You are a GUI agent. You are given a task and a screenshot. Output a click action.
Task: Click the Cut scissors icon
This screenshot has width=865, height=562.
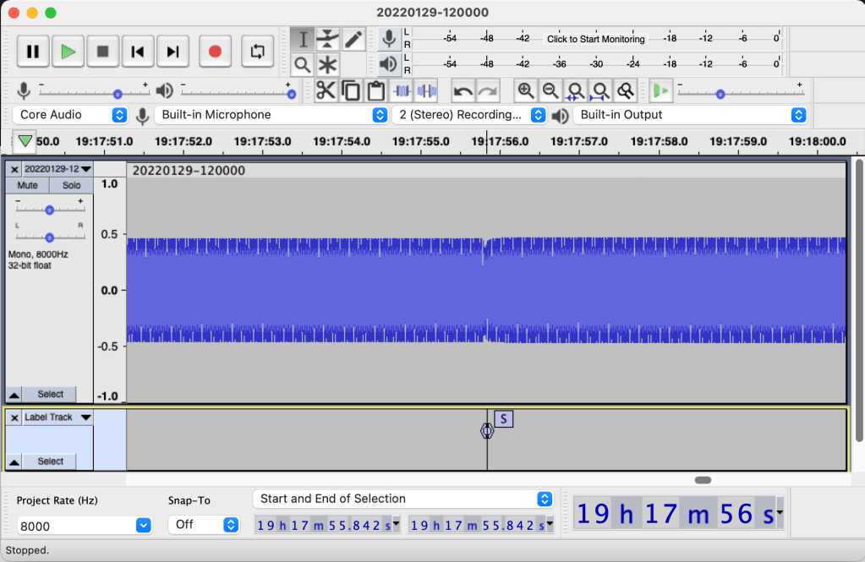[326, 90]
